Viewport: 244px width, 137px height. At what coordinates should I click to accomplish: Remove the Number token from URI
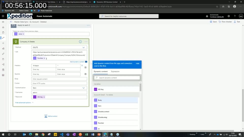click(x=44, y=58)
